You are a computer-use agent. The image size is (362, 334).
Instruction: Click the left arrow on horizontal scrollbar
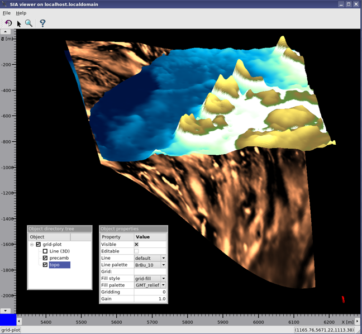coord(19,321)
